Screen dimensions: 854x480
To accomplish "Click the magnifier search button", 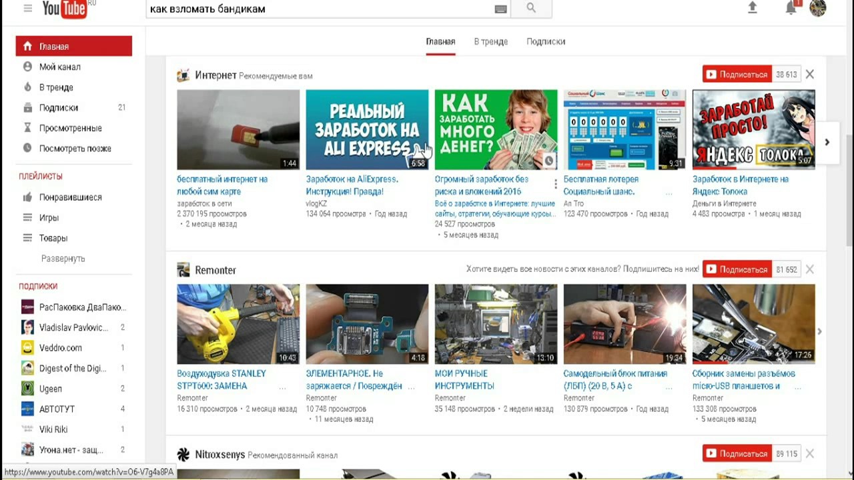I will pos(531,8).
